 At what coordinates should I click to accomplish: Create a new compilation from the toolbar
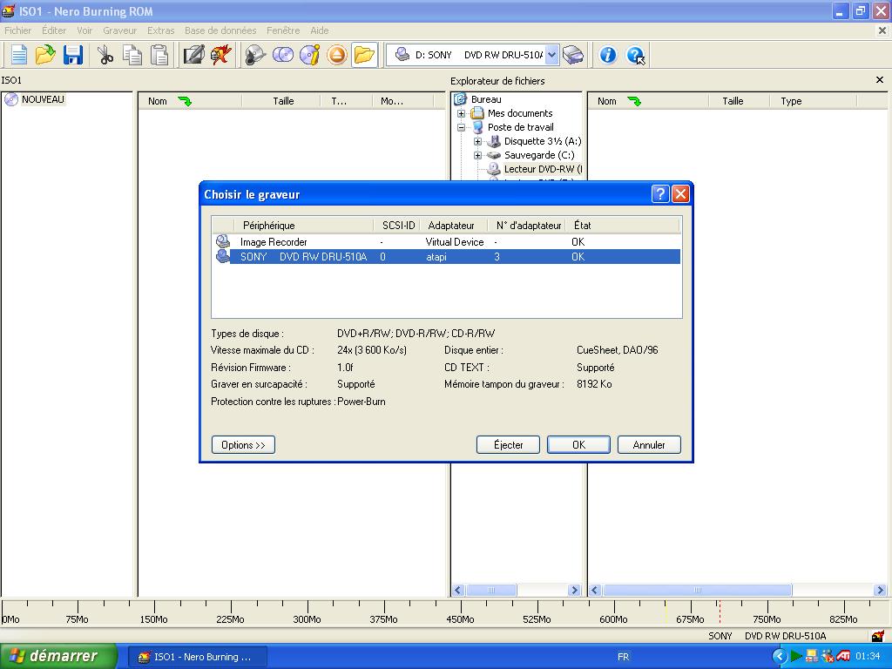click(x=19, y=55)
